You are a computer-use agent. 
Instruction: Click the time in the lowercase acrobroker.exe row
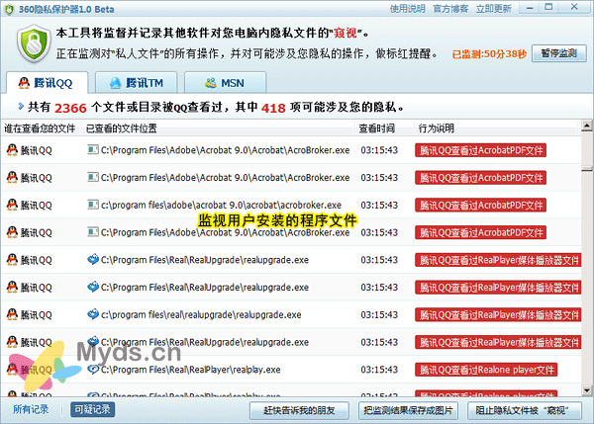click(x=379, y=205)
